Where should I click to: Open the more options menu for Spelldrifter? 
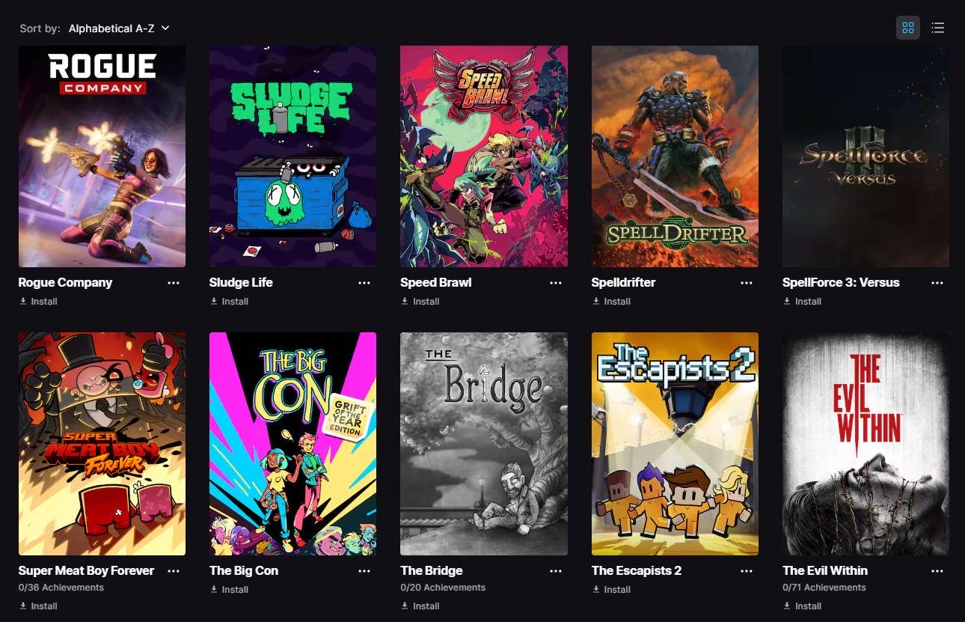[x=747, y=283]
